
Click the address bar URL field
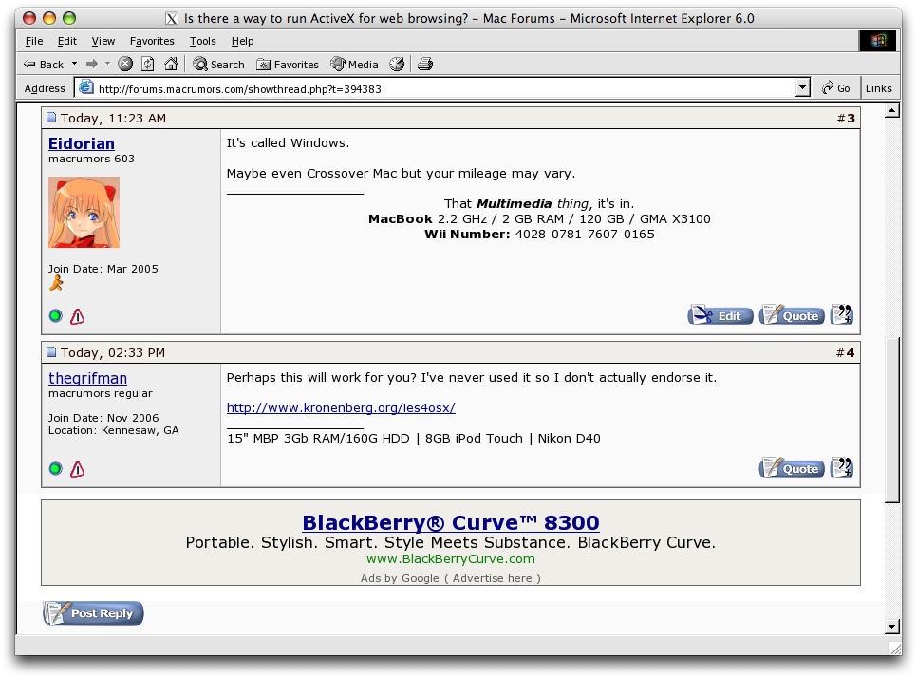pyautogui.click(x=444, y=89)
